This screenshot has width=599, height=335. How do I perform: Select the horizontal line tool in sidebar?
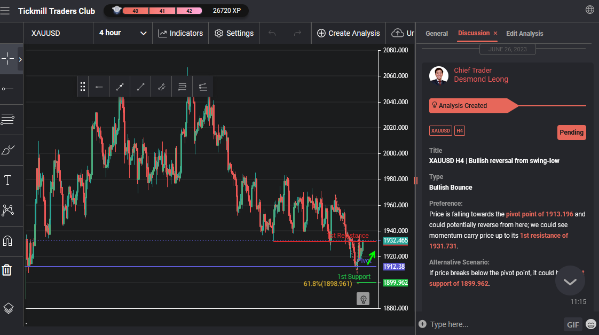tap(7, 89)
